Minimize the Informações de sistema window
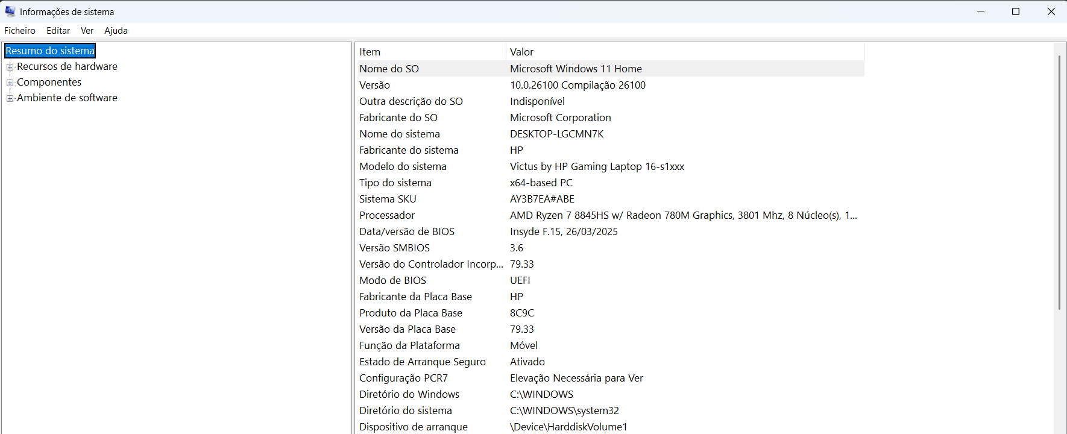 981,11
